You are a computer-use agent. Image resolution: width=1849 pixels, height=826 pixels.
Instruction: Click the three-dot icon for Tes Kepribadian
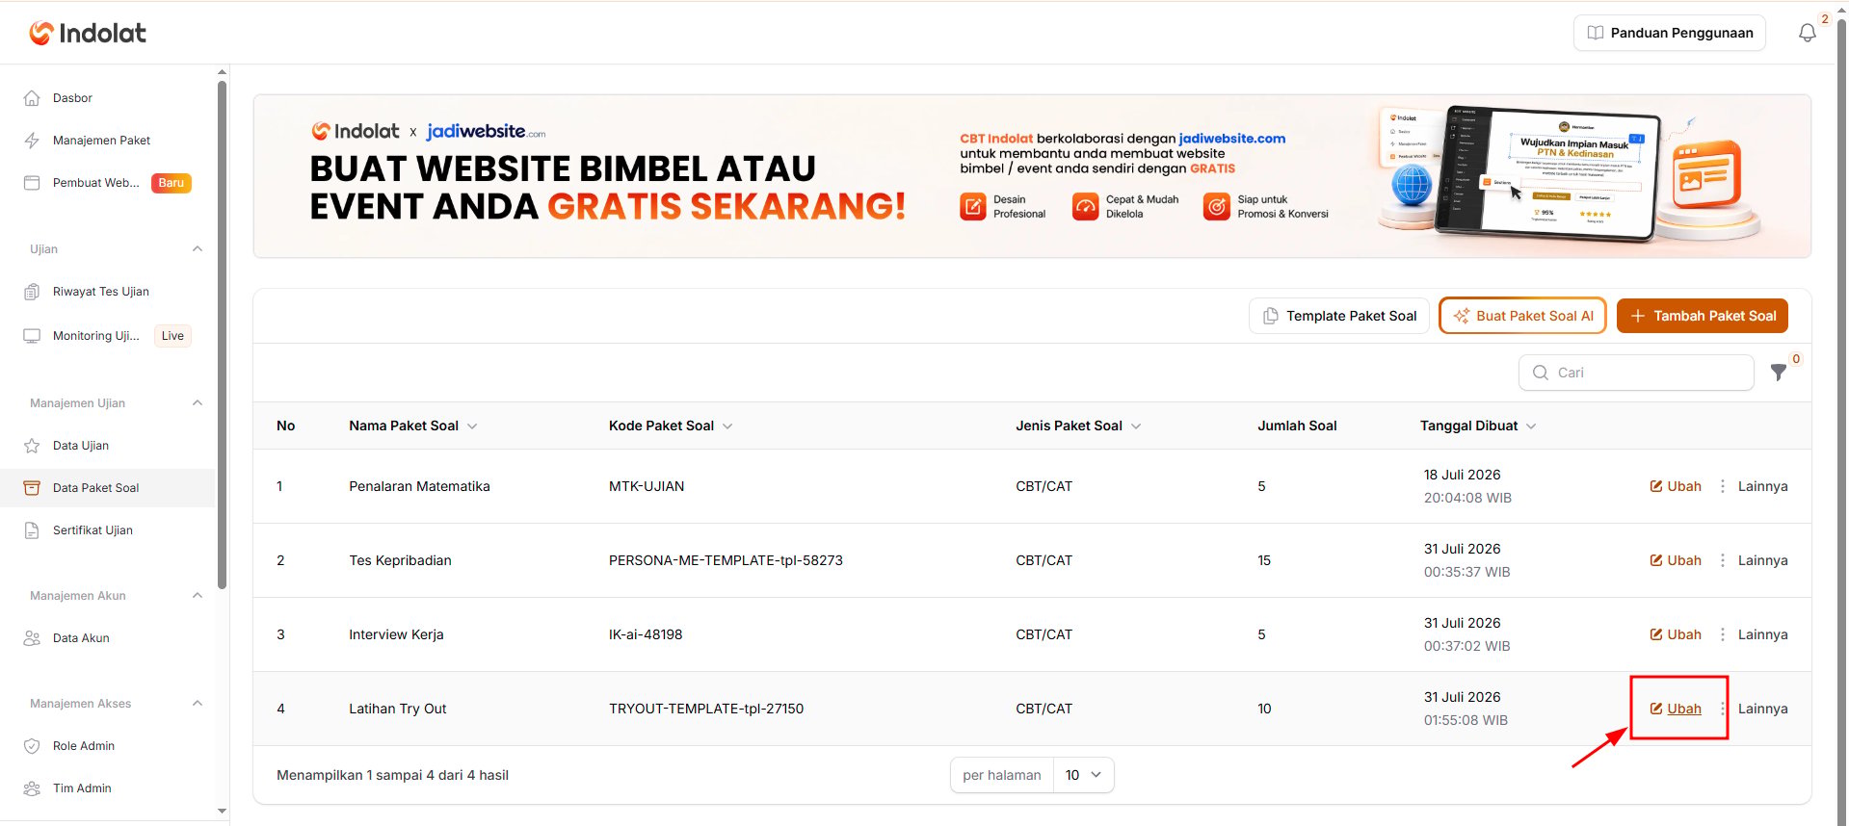[1723, 560]
